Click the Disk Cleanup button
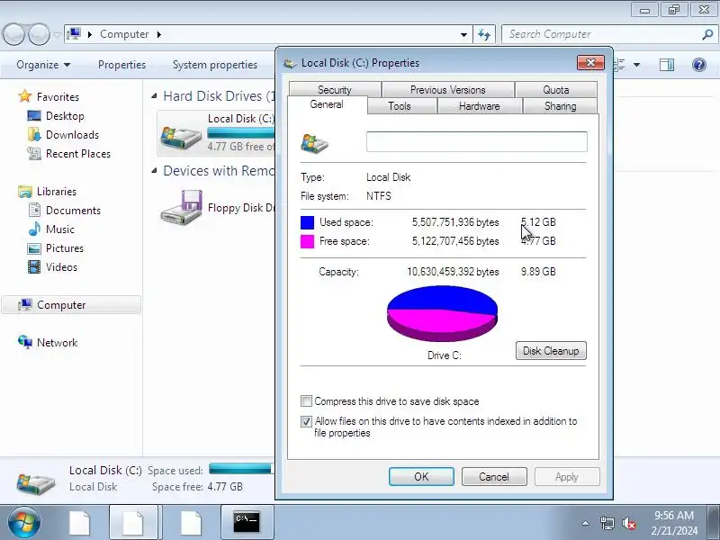 551,351
